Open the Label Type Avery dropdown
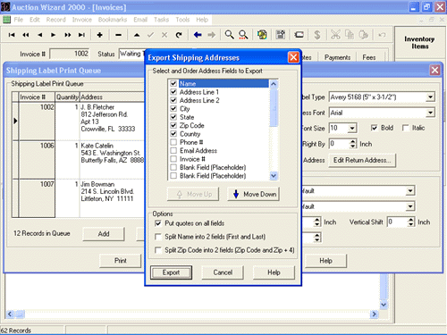 (430, 97)
